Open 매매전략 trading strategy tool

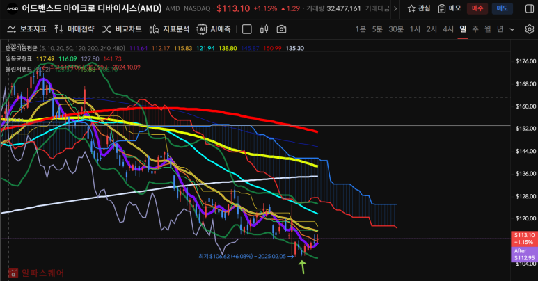tap(74, 29)
